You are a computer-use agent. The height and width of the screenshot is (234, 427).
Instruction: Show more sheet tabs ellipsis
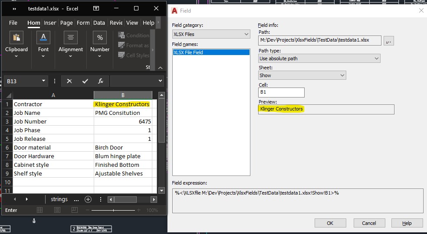[76, 200]
